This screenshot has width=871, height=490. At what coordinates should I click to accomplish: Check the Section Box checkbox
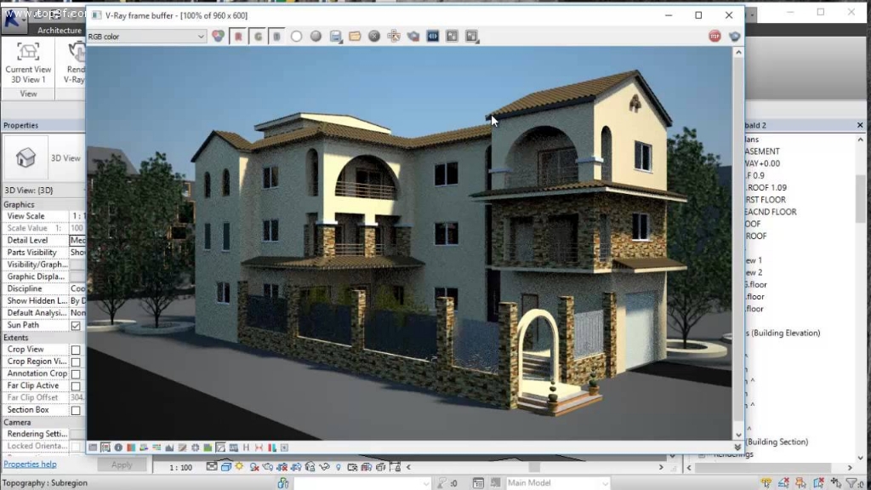[76, 410]
